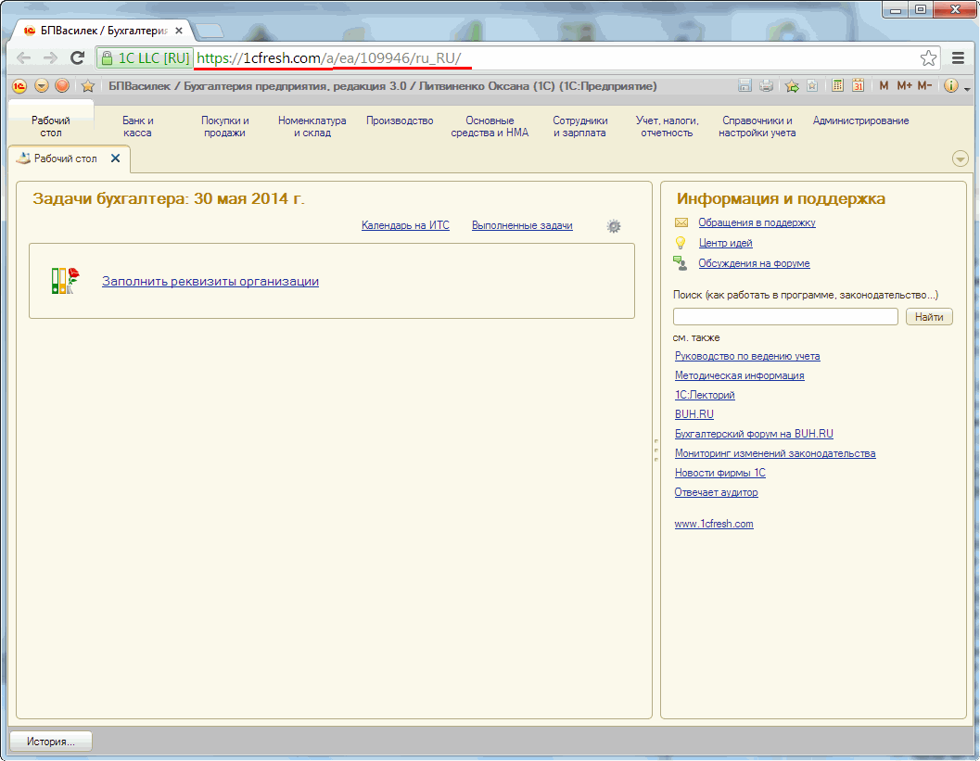
Task: Open the Центр идей link
Action: [725, 243]
